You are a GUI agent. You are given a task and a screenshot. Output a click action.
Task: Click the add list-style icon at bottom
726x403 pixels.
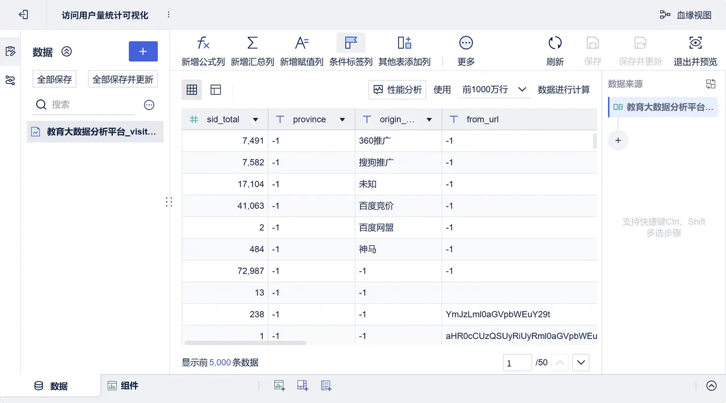coord(326,386)
